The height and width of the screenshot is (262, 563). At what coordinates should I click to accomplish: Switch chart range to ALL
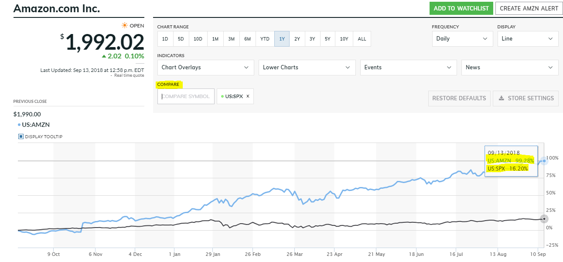362,39
